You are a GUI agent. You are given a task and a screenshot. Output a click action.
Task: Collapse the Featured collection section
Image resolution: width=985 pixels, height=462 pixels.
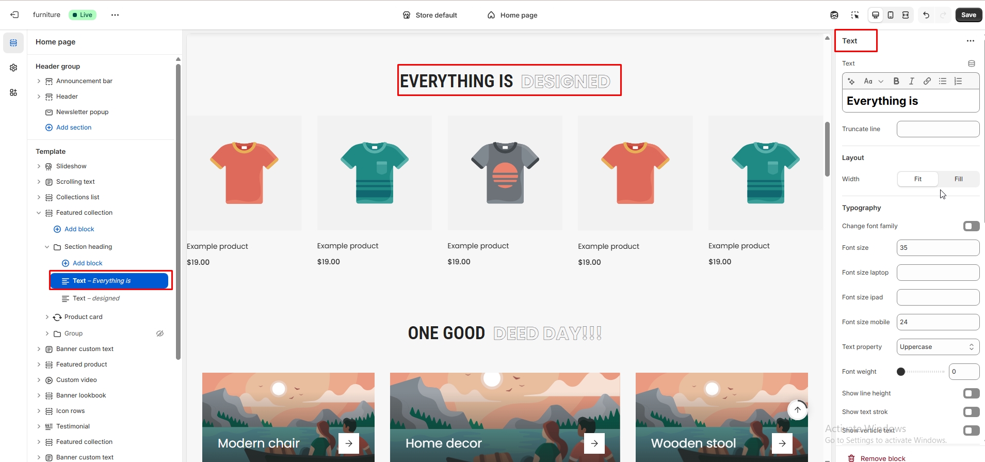pyautogui.click(x=39, y=213)
